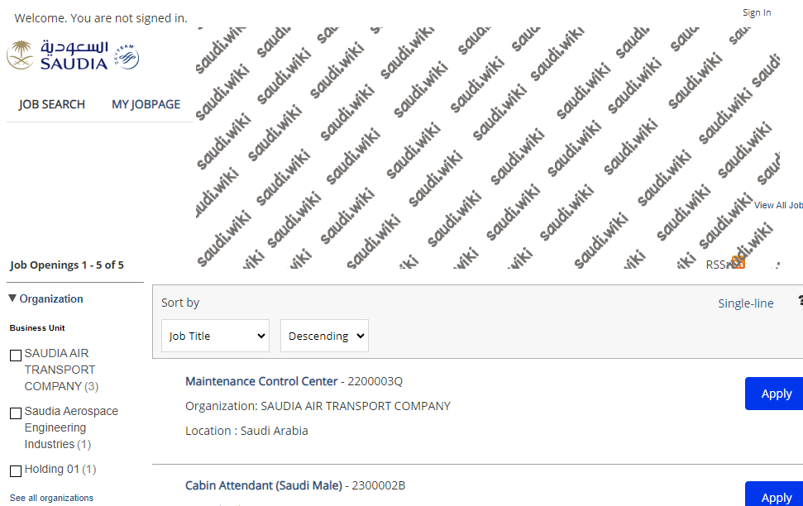Viewport: 803px width, 506px height.
Task: Click the Saudia palm and swords emblem
Action: (20, 55)
